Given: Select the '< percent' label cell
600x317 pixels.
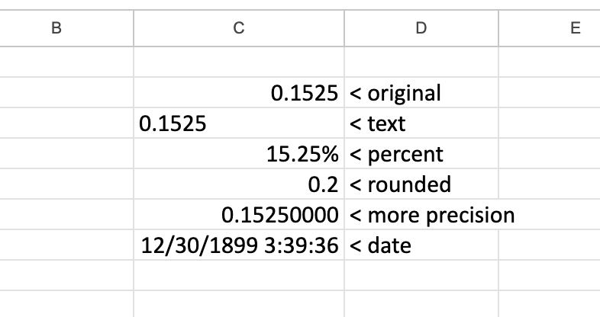Looking at the screenshot, I should click(421, 154).
